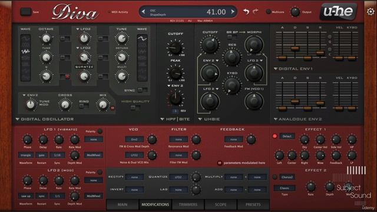Click the Quantize knob in oscillator panel
Screen dimensions: 377x212
coord(84,76)
